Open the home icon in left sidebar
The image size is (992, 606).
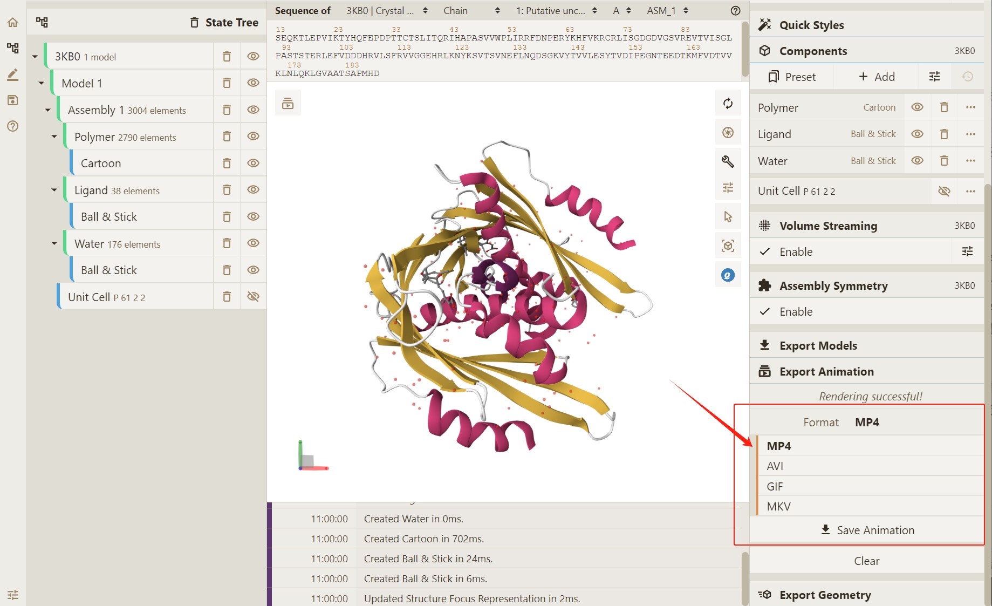[13, 23]
